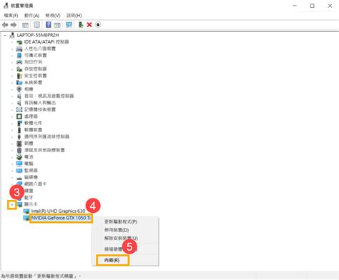Toggle the show/hide console tree icon
Viewport: 339px width, 280px height.
pos(25,25)
